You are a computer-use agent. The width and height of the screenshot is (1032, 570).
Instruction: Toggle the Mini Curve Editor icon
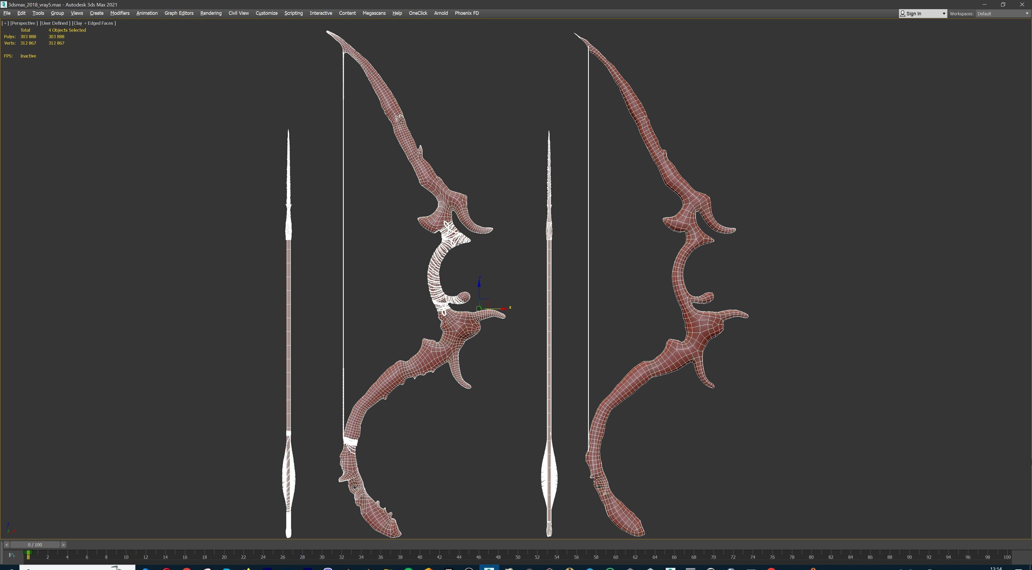click(x=12, y=555)
